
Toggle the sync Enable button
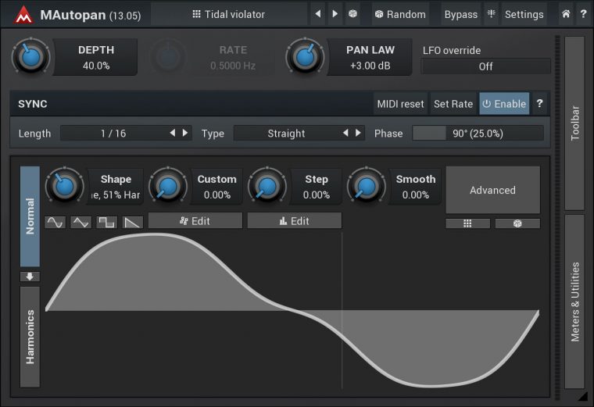click(x=504, y=104)
